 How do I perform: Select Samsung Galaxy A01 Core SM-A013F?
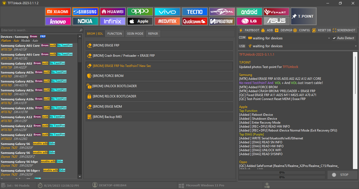click(39, 48)
